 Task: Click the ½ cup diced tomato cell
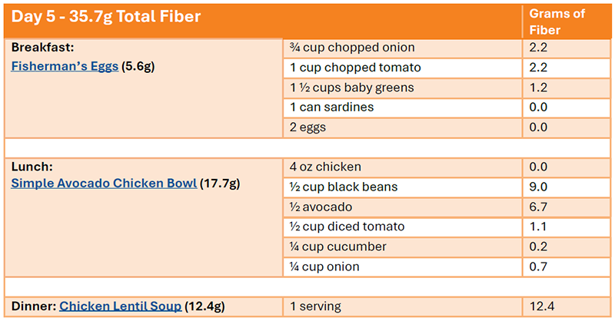pos(346,227)
